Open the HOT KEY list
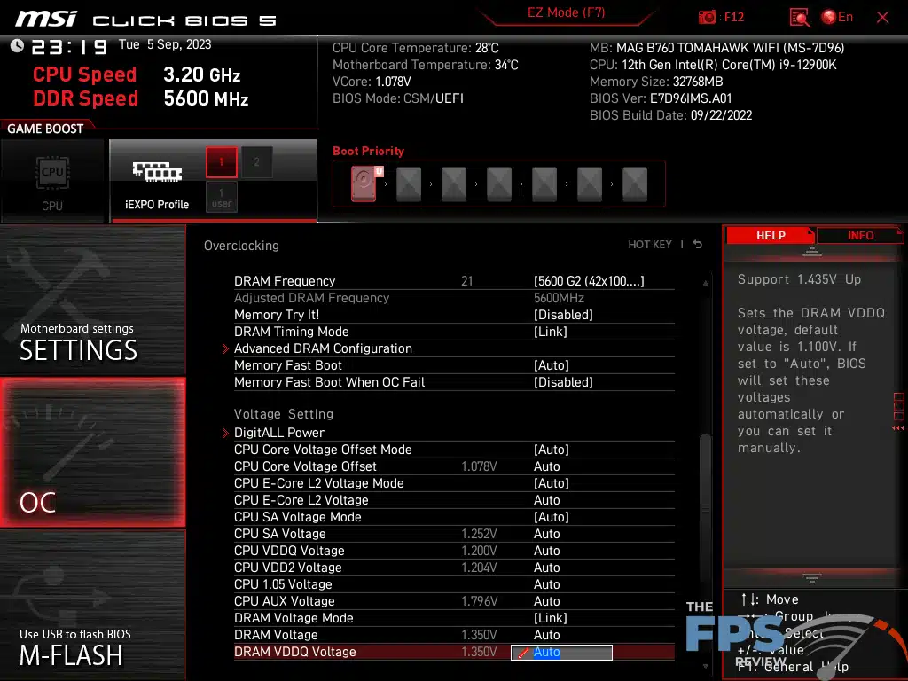Screen dimensions: 908x681 (x=650, y=245)
